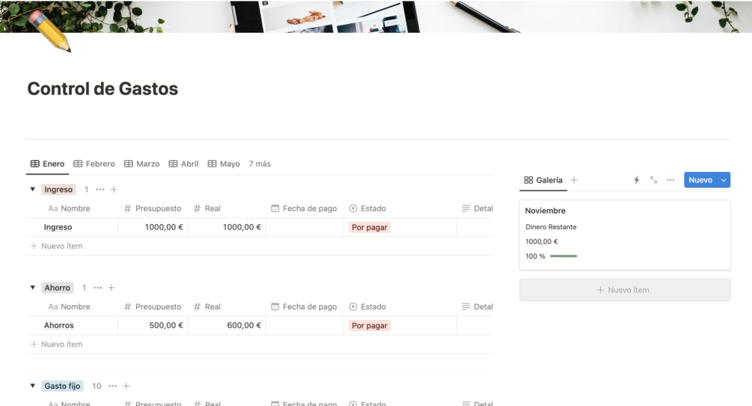Switch to the Febrero tab
752x406 pixels.
pyautogui.click(x=94, y=164)
